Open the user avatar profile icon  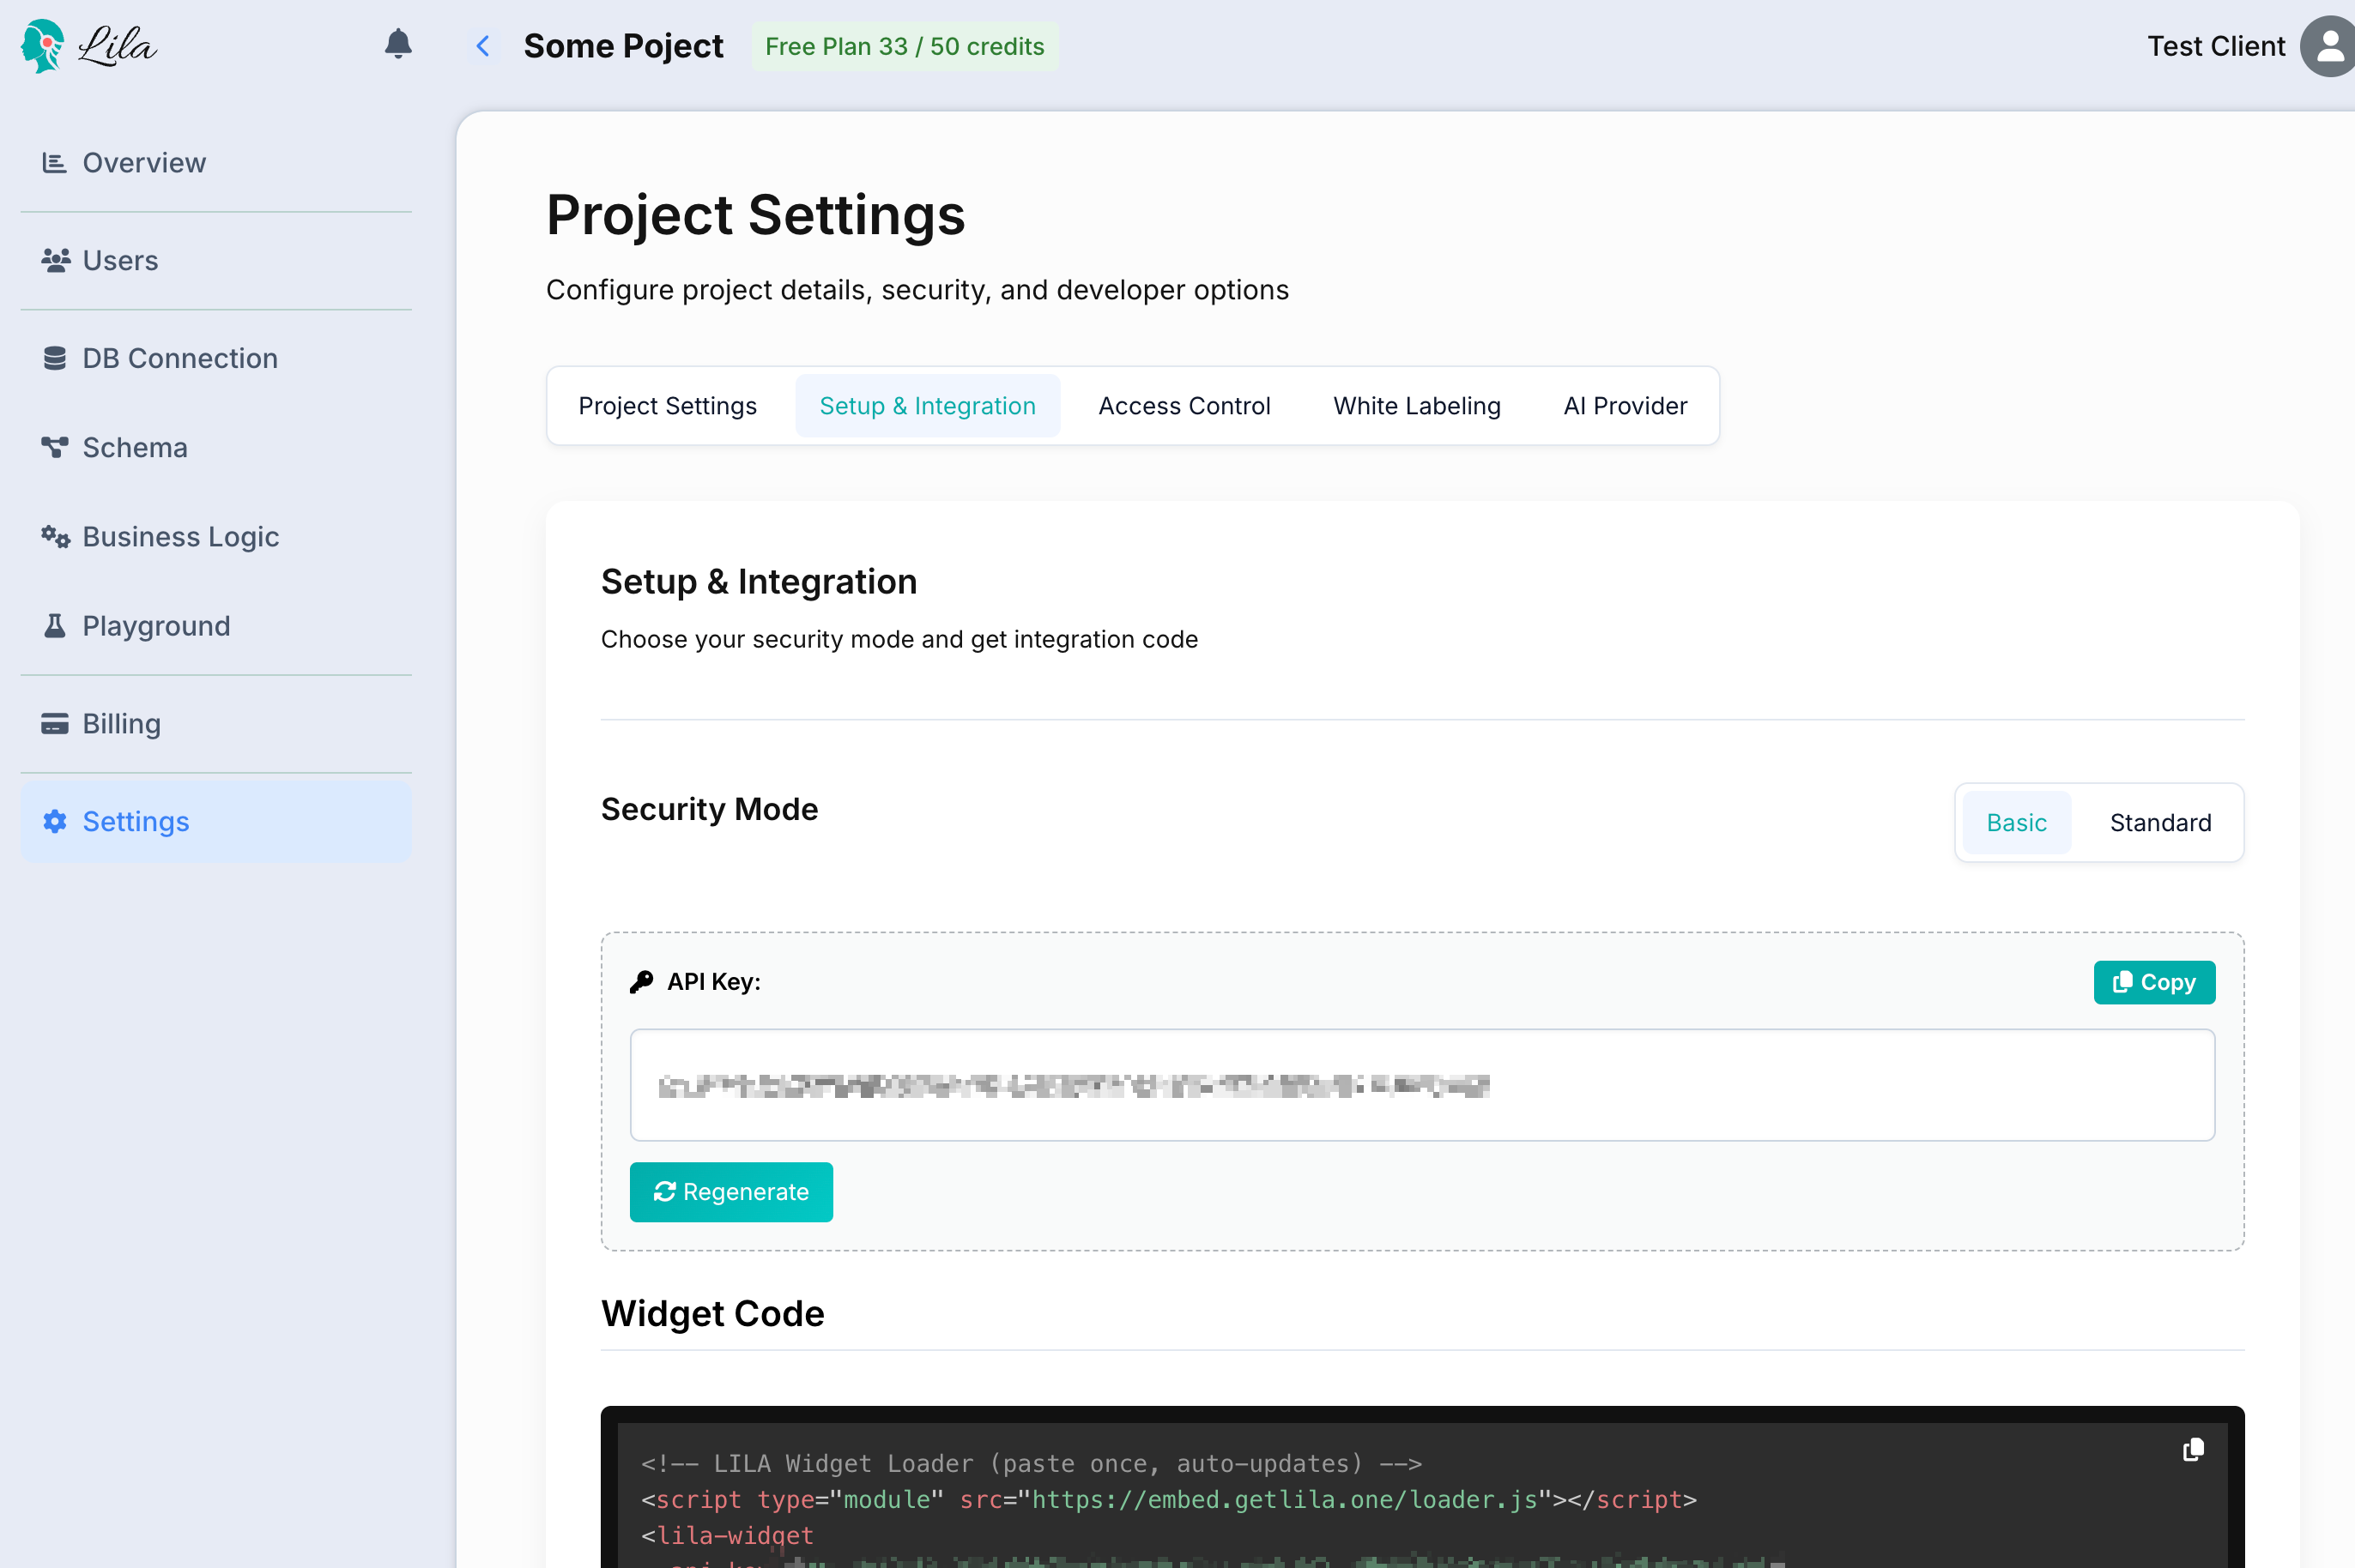click(2328, 46)
